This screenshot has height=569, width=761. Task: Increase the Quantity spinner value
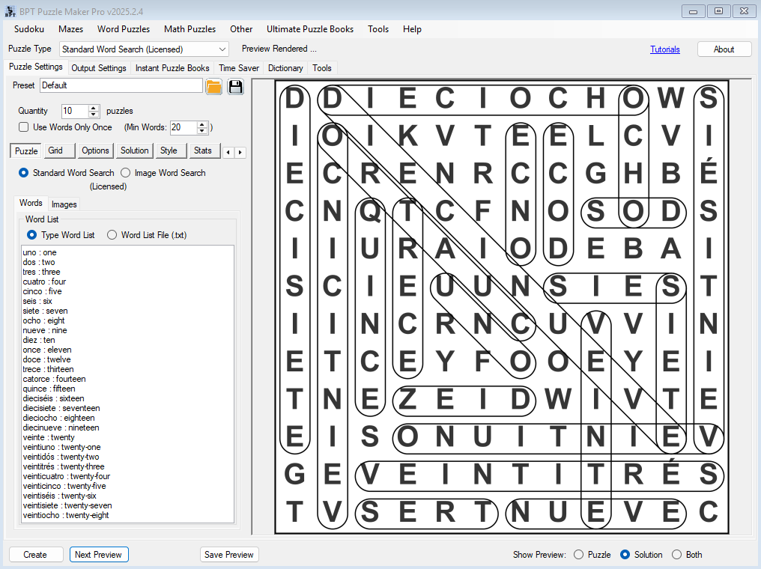(x=94, y=108)
